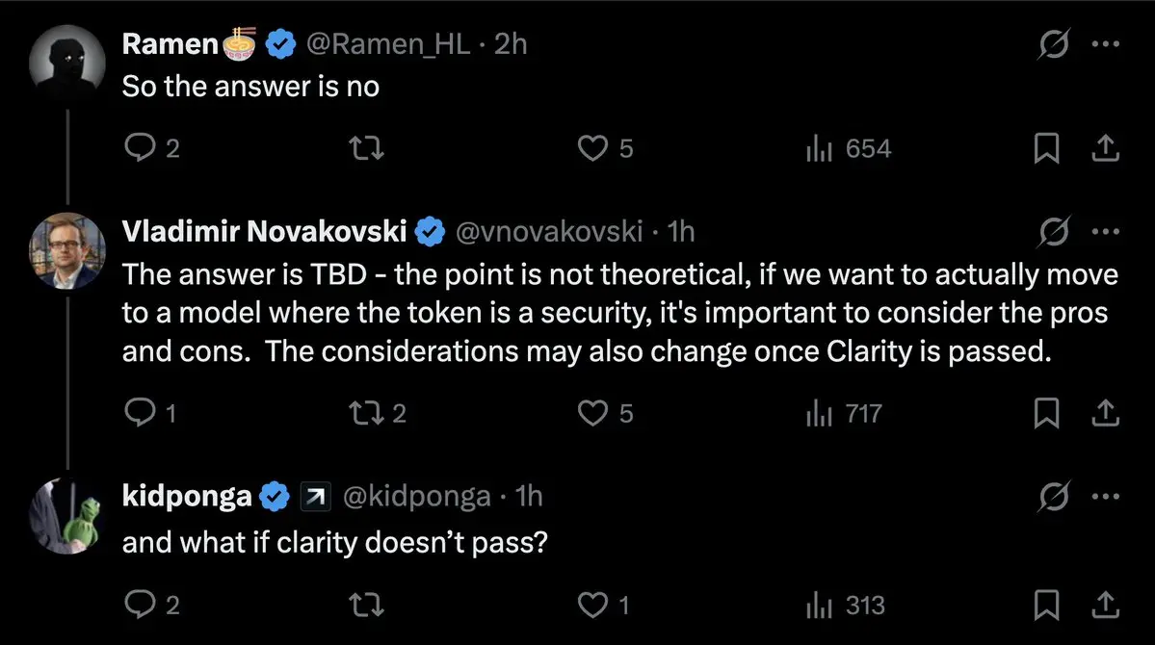Share Ramen's tweet
The image size is (1155, 645).
(x=1105, y=148)
